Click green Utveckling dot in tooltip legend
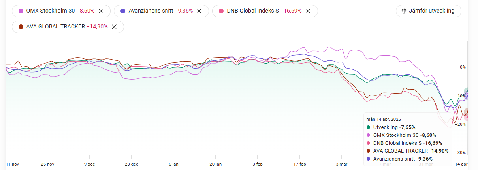The height and width of the screenshot is (170, 478). [x=369, y=127]
